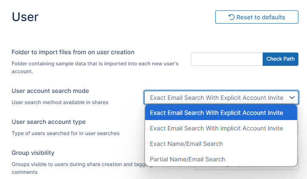Click the User page heading
The width and height of the screenshot is (307, 179).
pos(25,17)
